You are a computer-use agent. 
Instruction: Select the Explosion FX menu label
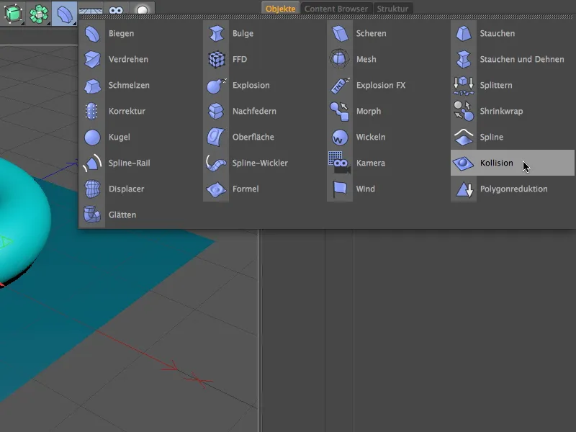click(x=381, y=85)
